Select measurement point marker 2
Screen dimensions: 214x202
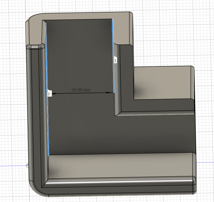49,94
